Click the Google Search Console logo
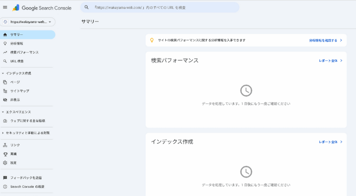This screenshot has width=356, height=196. click(x=42, y=8)
